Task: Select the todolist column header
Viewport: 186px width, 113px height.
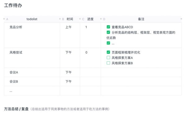Action: [x=32, y=19]
